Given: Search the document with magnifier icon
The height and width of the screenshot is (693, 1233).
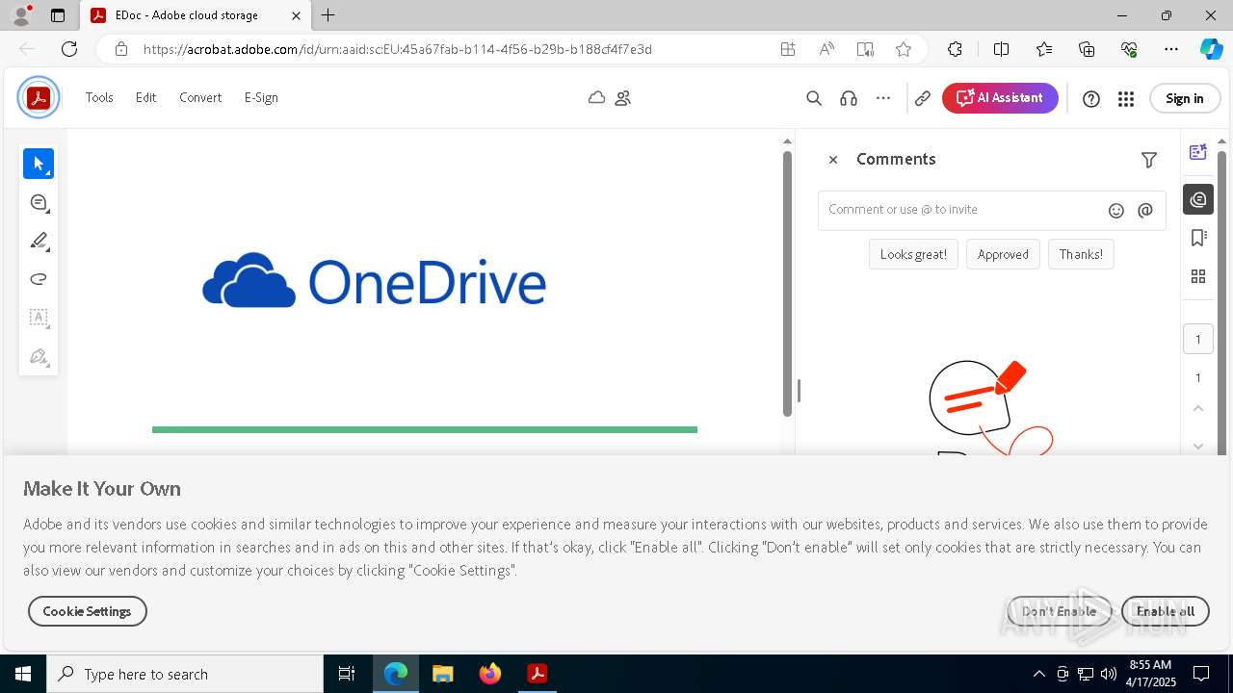Looking at the screenshot, I should click(814, 98).
